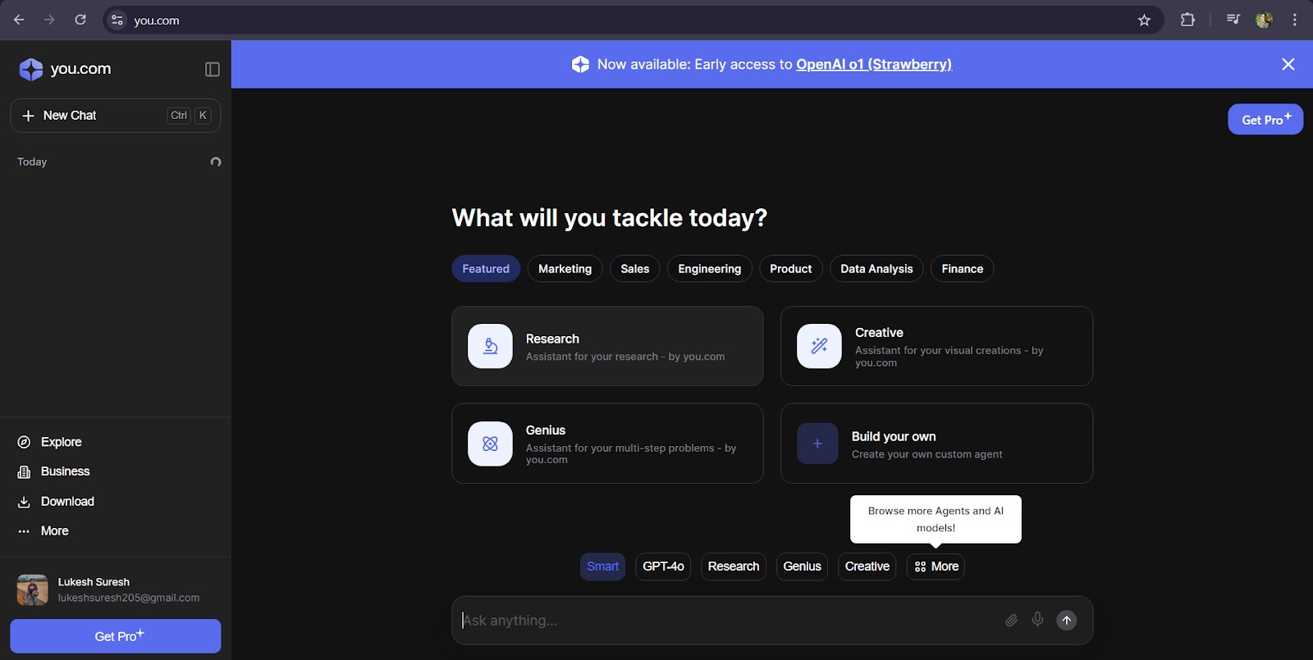Open Chrome three-dot menu
Screen dimensions: 1313x660
1295,20
